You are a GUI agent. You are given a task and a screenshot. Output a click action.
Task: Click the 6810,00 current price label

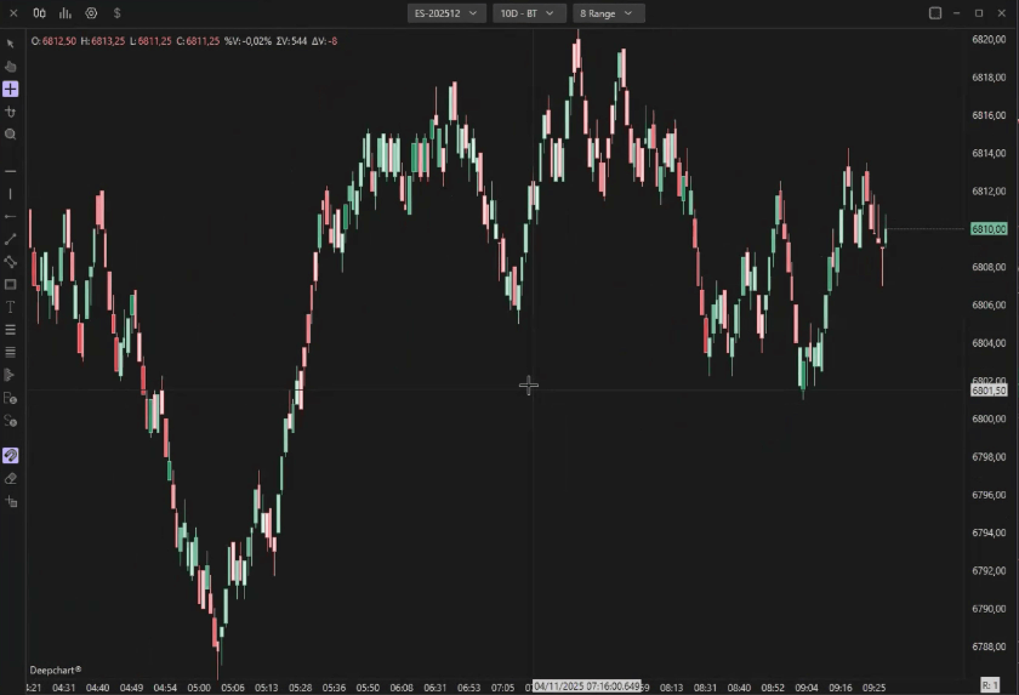coord(989,229)
